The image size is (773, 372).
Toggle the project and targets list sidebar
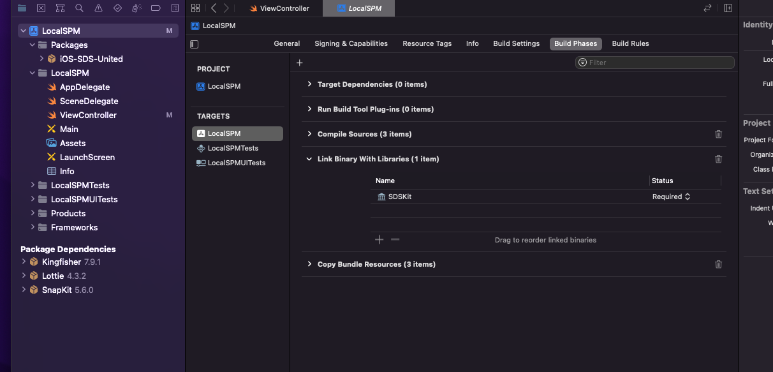click(x=195, y=44)
